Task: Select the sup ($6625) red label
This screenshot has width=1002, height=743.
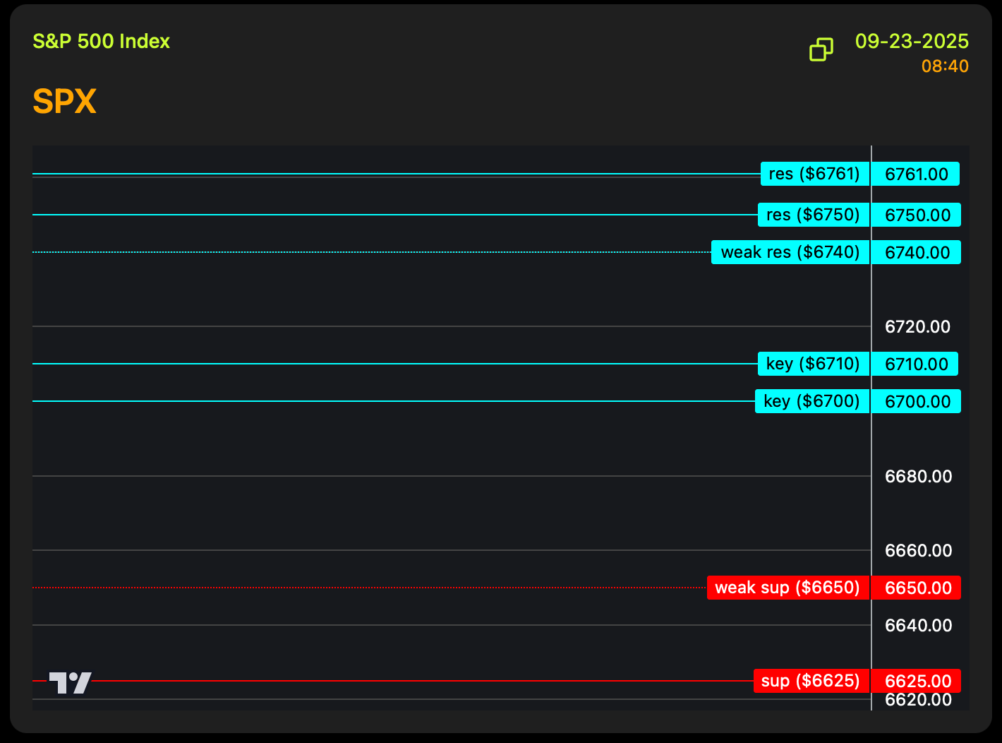Action: pos(811,681)
